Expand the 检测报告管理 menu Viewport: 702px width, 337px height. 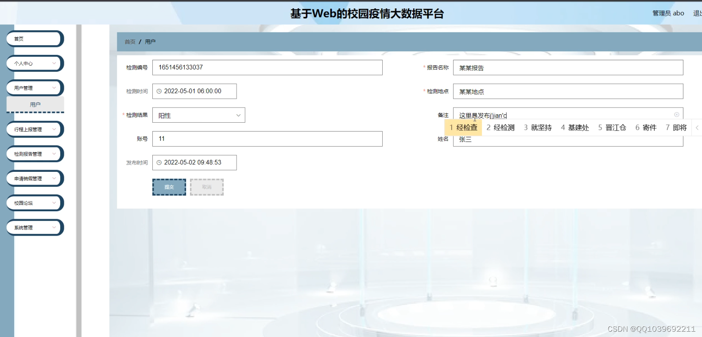point(35,154)
